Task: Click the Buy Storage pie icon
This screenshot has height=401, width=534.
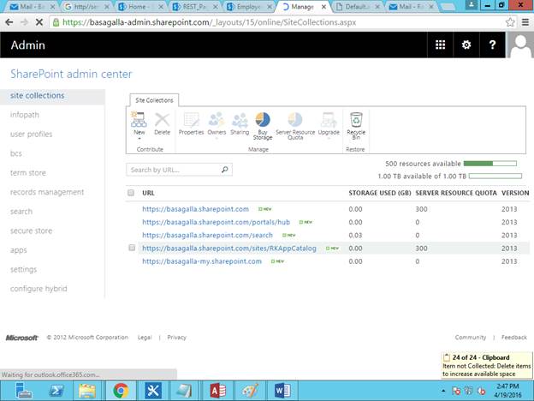Action: pos(263,120)
